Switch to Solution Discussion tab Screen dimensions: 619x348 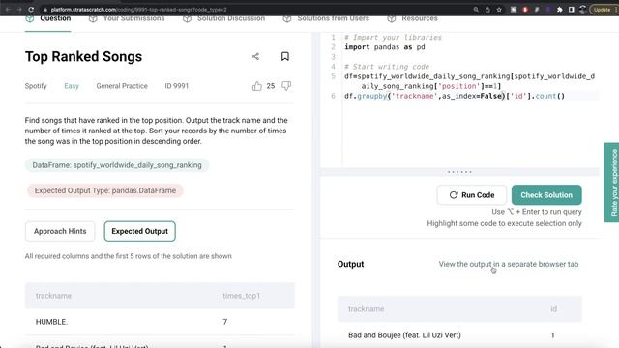click(224, 19)
